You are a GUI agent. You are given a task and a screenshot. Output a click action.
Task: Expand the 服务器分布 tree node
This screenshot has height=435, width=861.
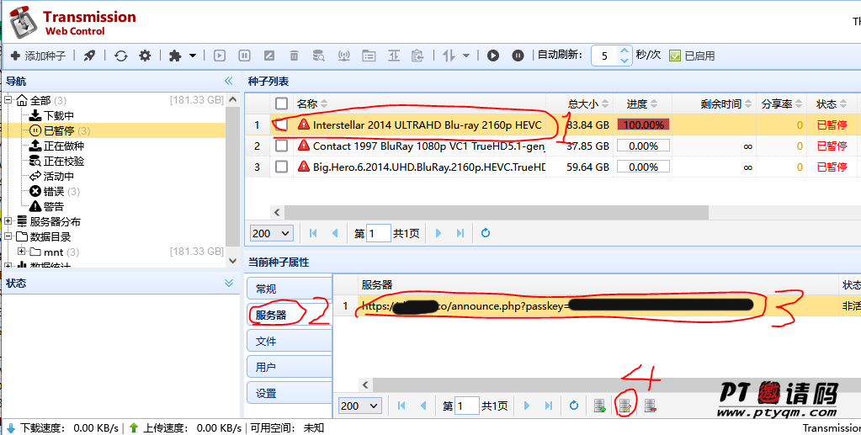point(8,221)
